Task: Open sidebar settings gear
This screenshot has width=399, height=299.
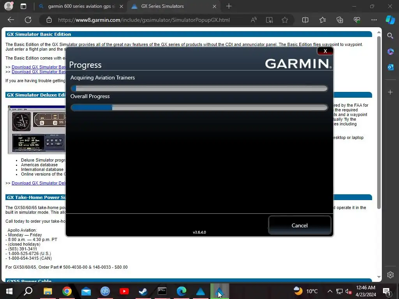Action: (390, 275)
